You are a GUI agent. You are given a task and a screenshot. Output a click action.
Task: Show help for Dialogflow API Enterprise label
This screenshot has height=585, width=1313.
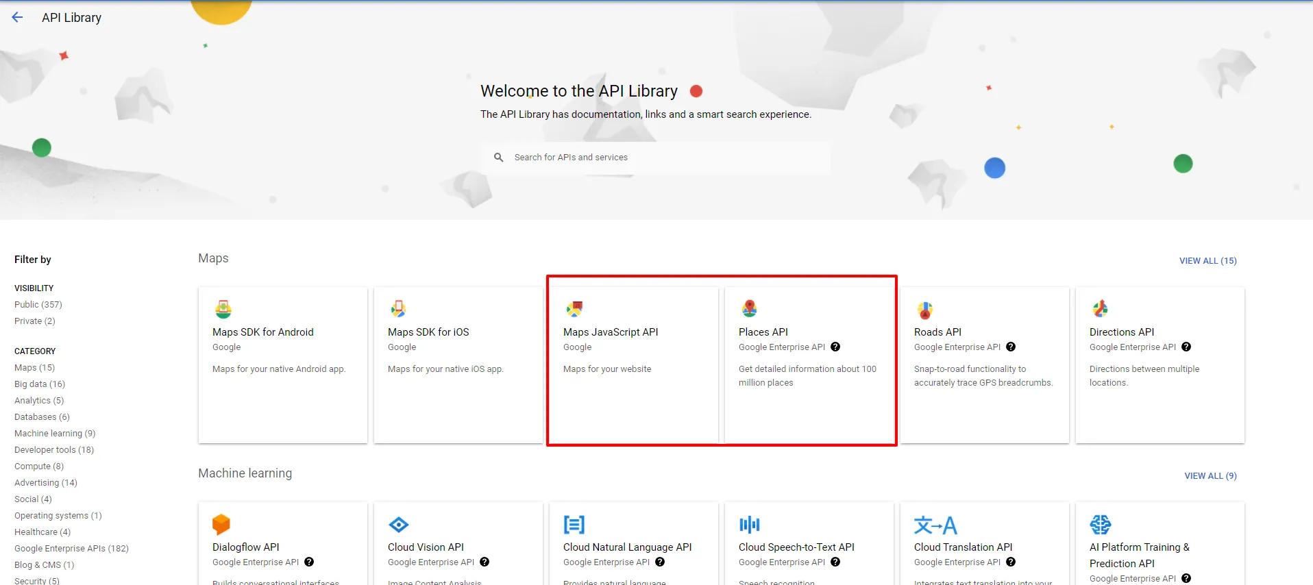pyautogui.click(x=309, y=562)
